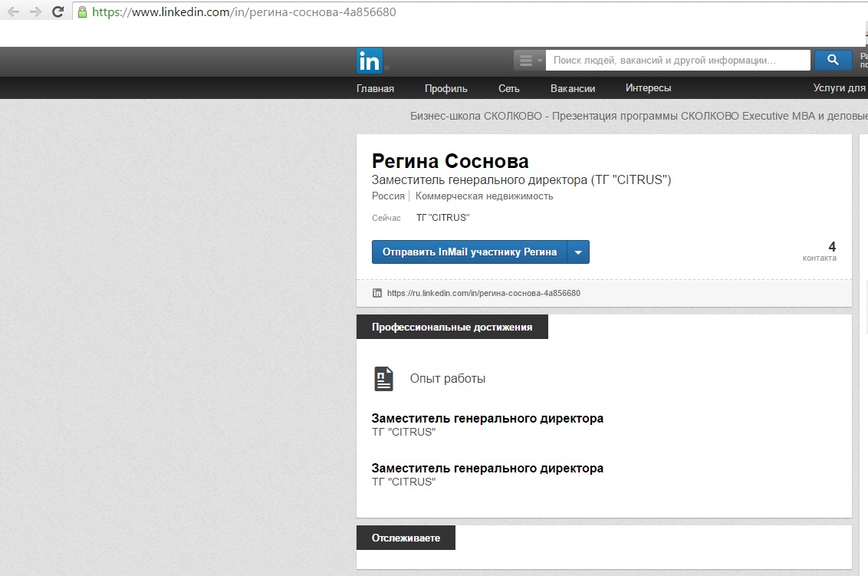Click the headline with (ТГ "CITRUS")
This screenshot has width=868, height=576.
tap(521, 180)
